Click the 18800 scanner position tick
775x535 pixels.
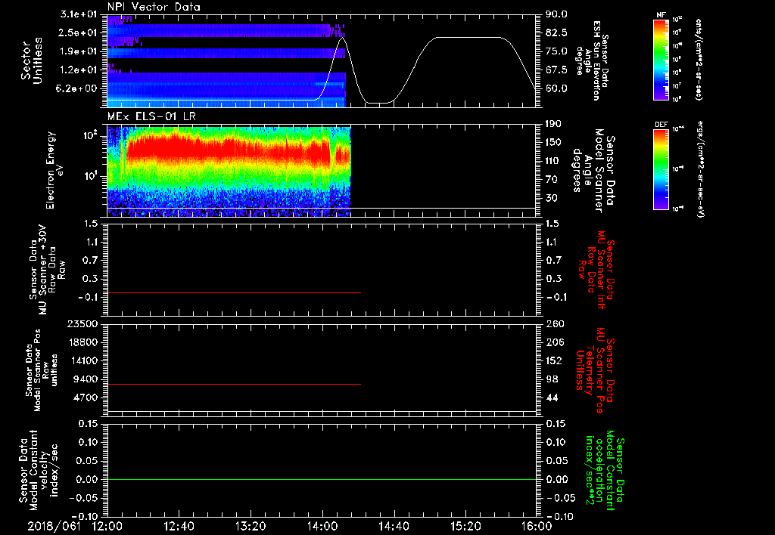(83, 342)
